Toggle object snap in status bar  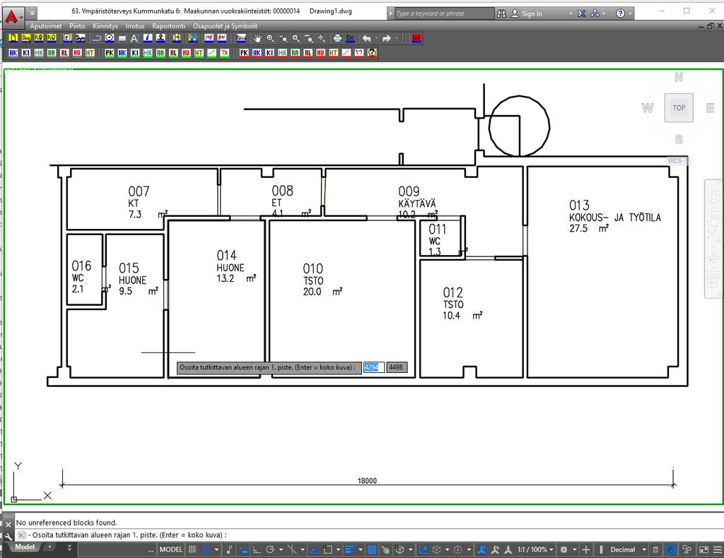coord(328,550)
